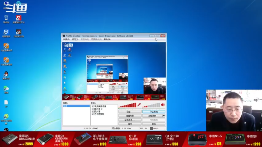Open the 设定(S) menu

(75, 39)
